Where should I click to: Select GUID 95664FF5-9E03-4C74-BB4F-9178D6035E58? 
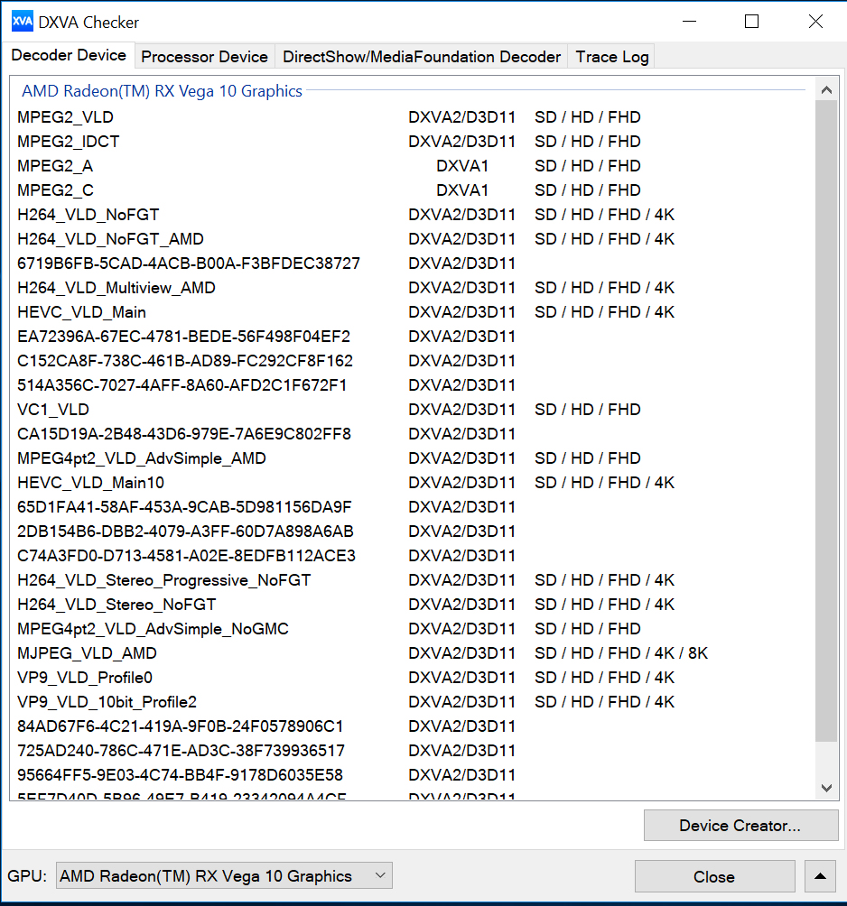point(411,775)
